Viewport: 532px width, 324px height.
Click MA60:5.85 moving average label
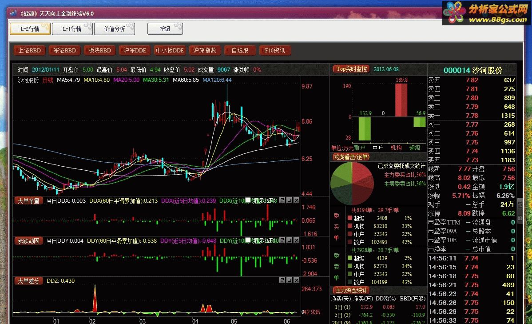[x=186, y=80]
